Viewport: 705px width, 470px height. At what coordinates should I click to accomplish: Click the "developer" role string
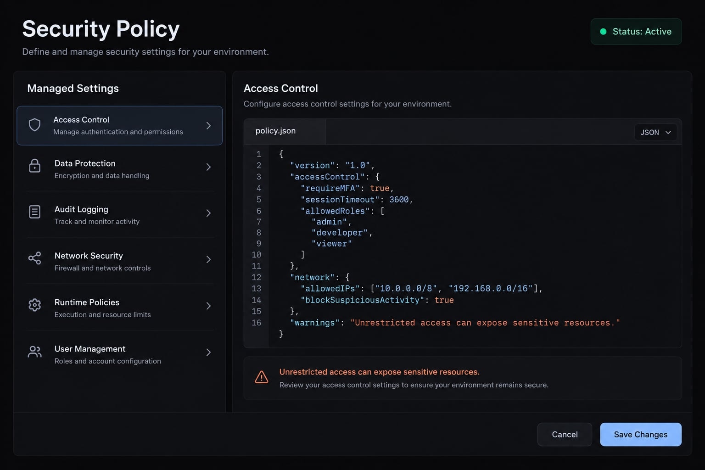(x=340, y=233)
